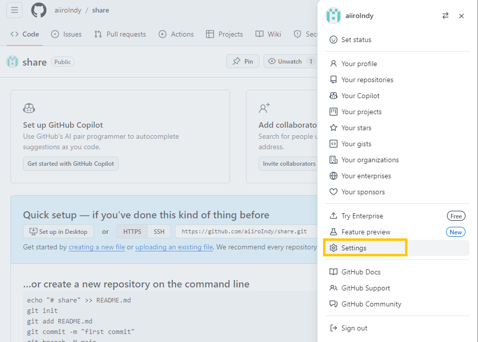Select Your profile menu entry
This screenshot has width=478, height=342.
click(397, 64)
